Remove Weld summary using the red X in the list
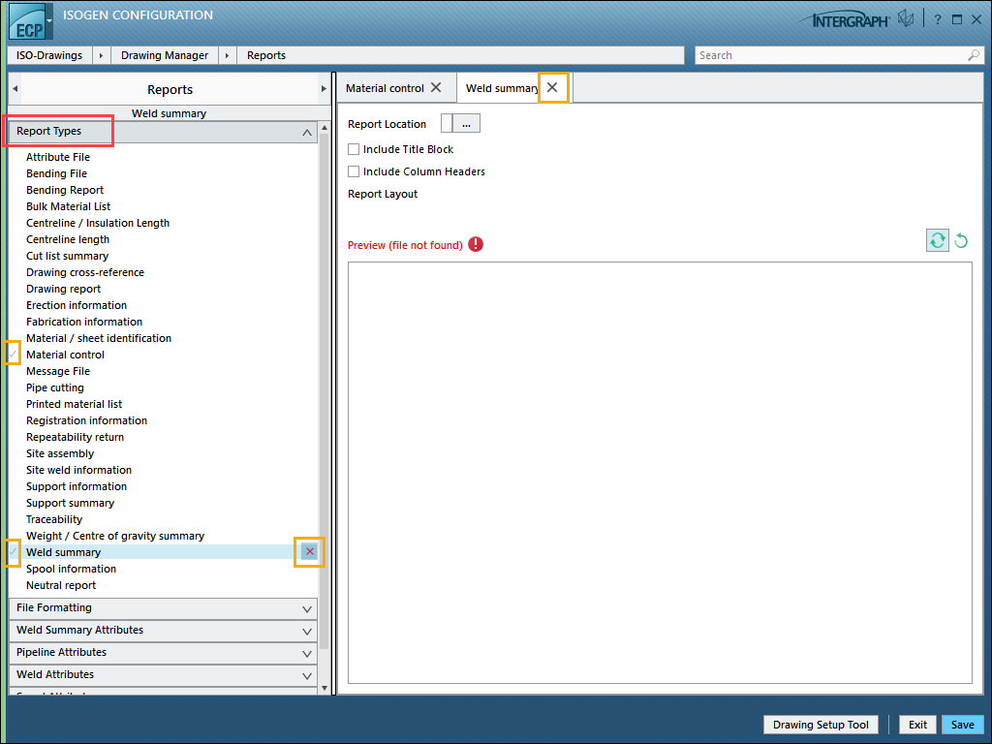The width and height of the screenshot is (992, 744). (309, 552)
